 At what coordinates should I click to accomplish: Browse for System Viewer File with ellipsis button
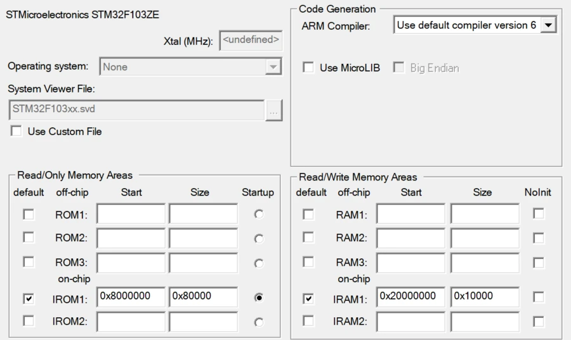[x=274, y=110]
